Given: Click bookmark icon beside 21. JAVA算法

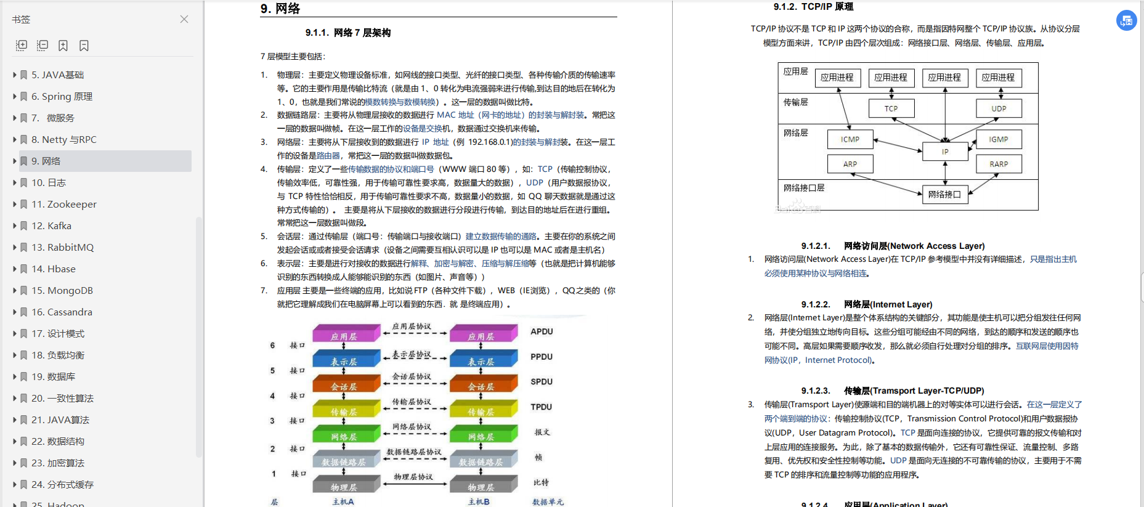Looking at the screenshot, I should point(24,420).
